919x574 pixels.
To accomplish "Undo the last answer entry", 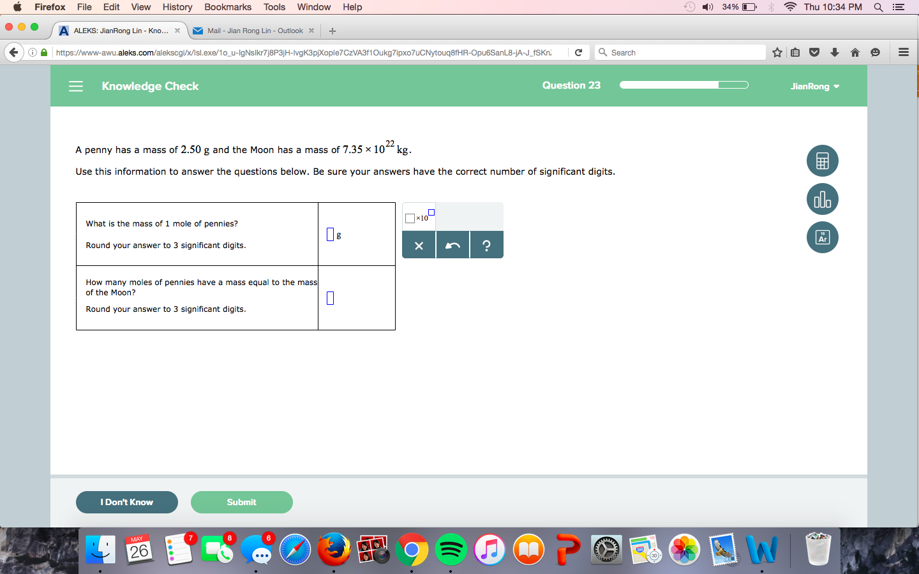I will (x=452, y=244).
